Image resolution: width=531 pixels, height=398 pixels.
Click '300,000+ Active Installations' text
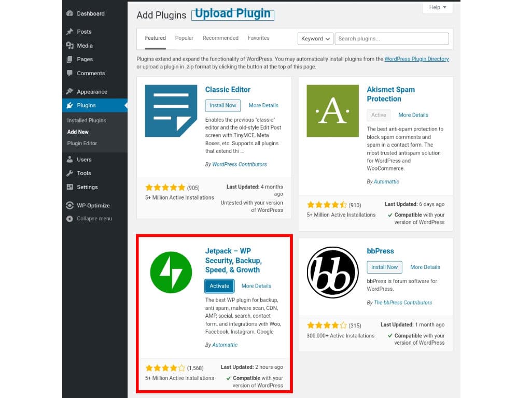(340, 336)
